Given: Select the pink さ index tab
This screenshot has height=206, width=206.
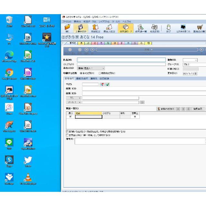Looking at the screenshot, I should pos(95,43).
